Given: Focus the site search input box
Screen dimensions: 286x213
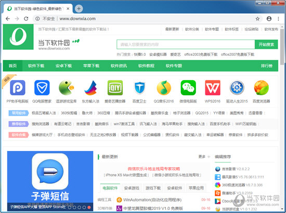Looking at the screenshot, I should click(186, 44).
